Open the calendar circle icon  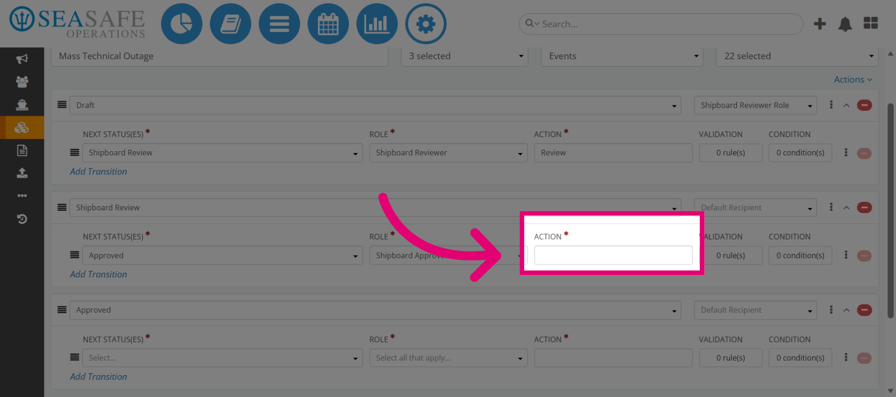click(328, 24)
